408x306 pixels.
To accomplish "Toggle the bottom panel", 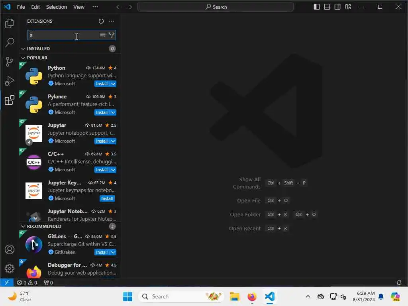I will coord(327,7).
